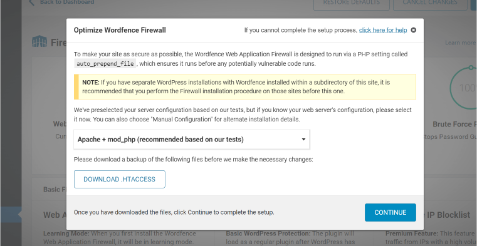Viewport: 477px width, 246px height.
Task: Close the Optimize Wordfence Firewall dialog
Action: pos(413,30)
